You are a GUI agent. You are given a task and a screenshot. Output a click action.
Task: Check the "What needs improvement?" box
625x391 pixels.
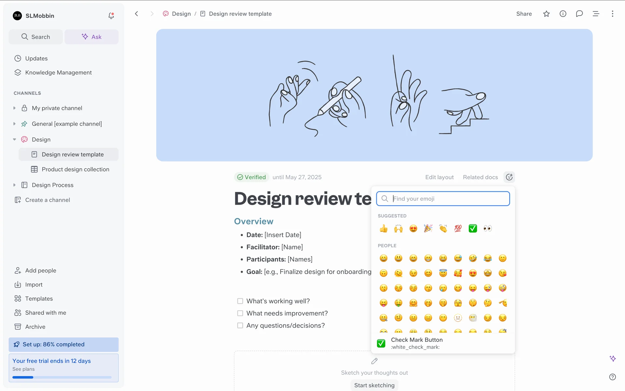click(x=240, y=313)
